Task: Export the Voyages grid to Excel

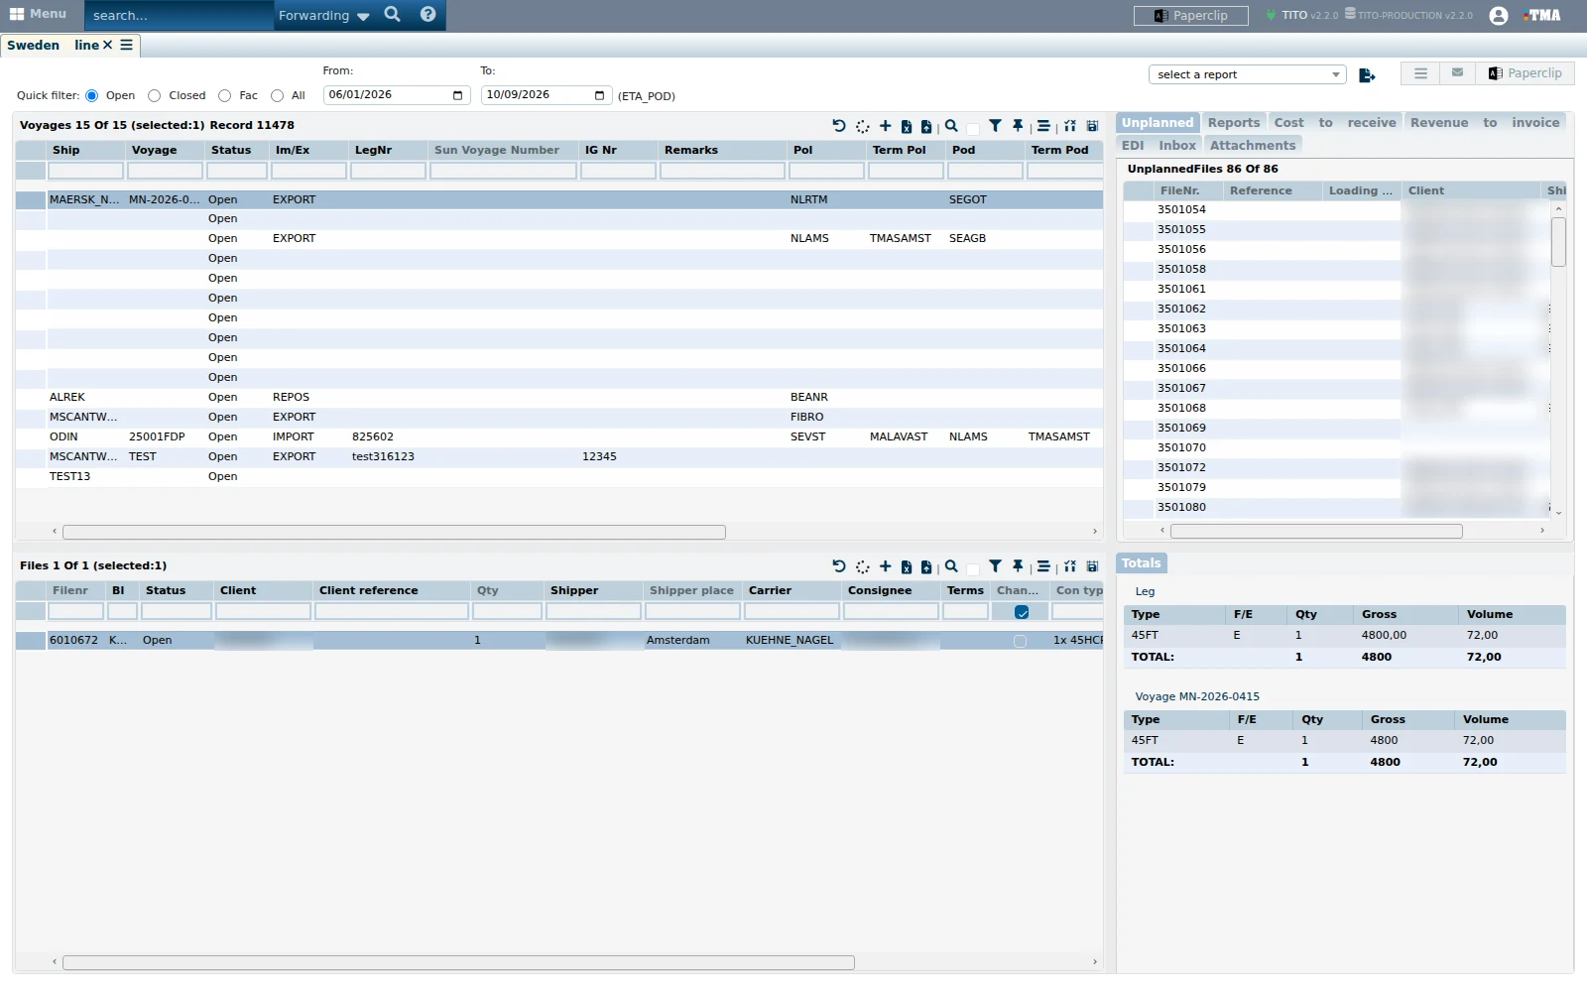Action: coord(906,126)
